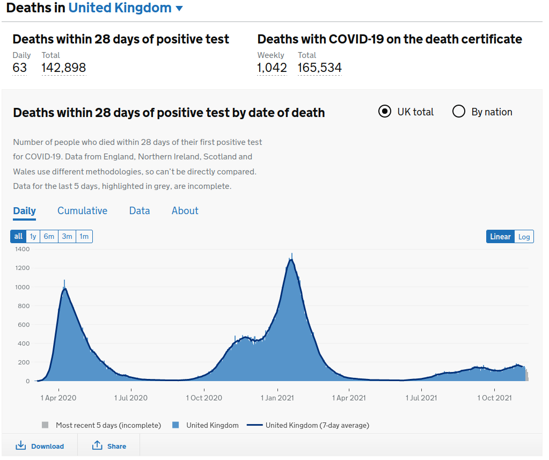Expand the location selector arrow
Image resolution: width=549 pixels, height=460 pixels.
tap(179, 9)
